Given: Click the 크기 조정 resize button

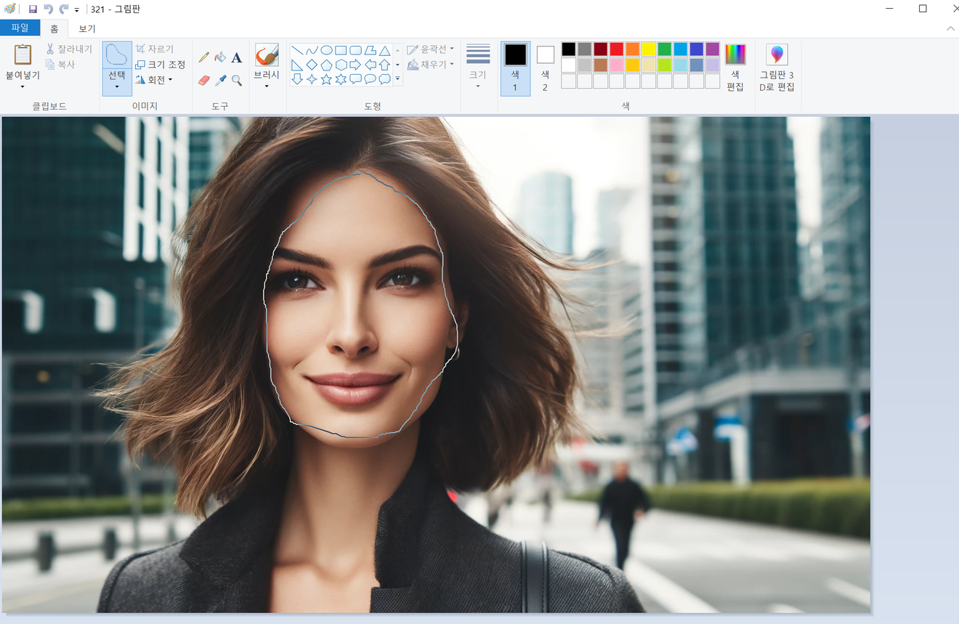Looking at the screenshot, I should coord(161,65).
